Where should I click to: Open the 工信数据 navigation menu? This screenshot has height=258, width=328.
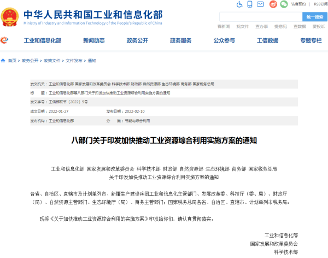(x=267, y=40)
